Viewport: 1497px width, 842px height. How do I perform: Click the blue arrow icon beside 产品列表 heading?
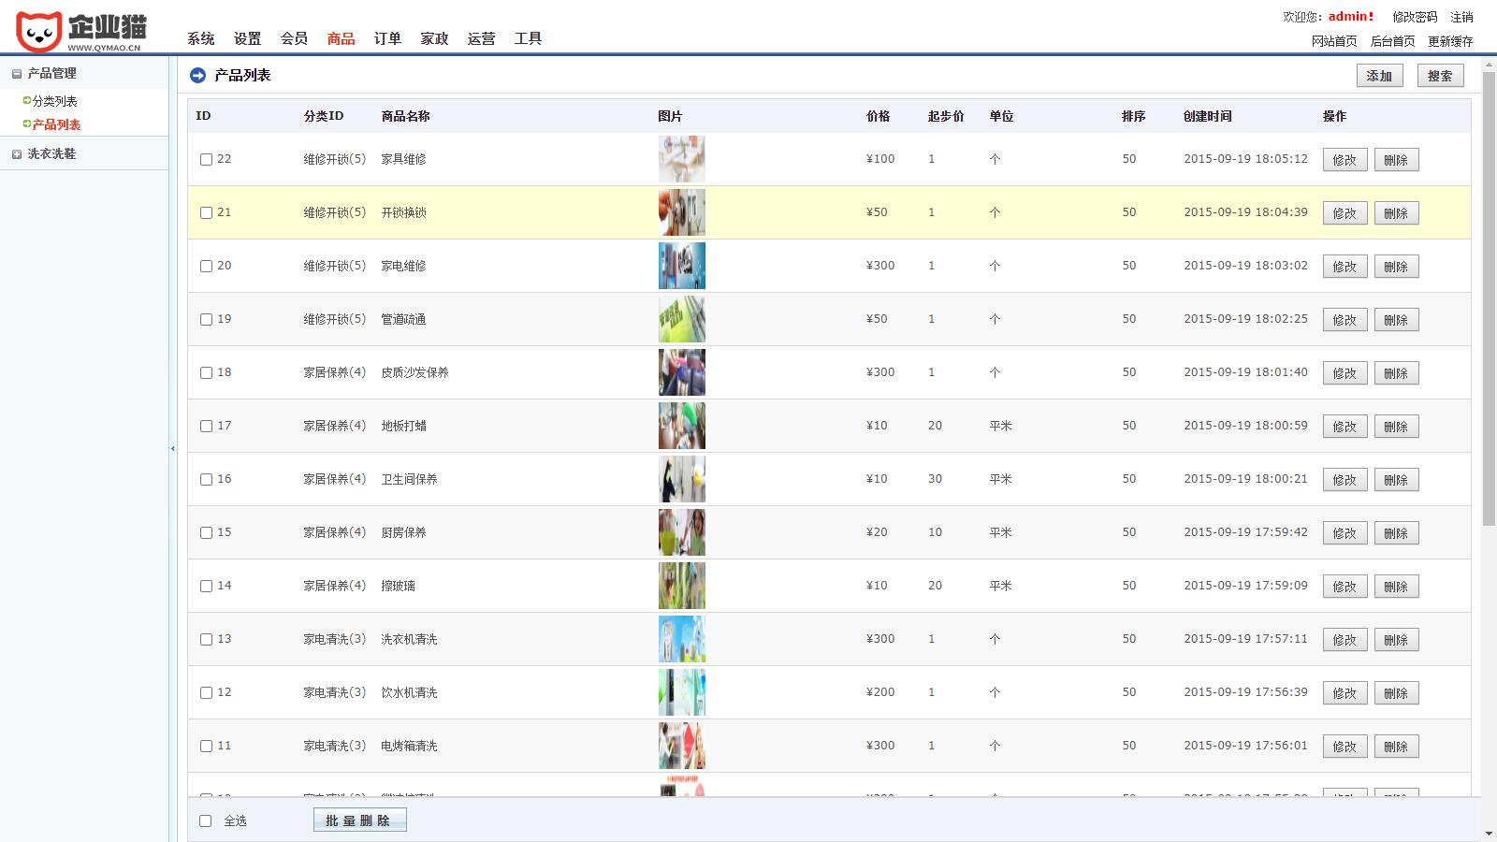pyautogui.click(x=198, y=74)
